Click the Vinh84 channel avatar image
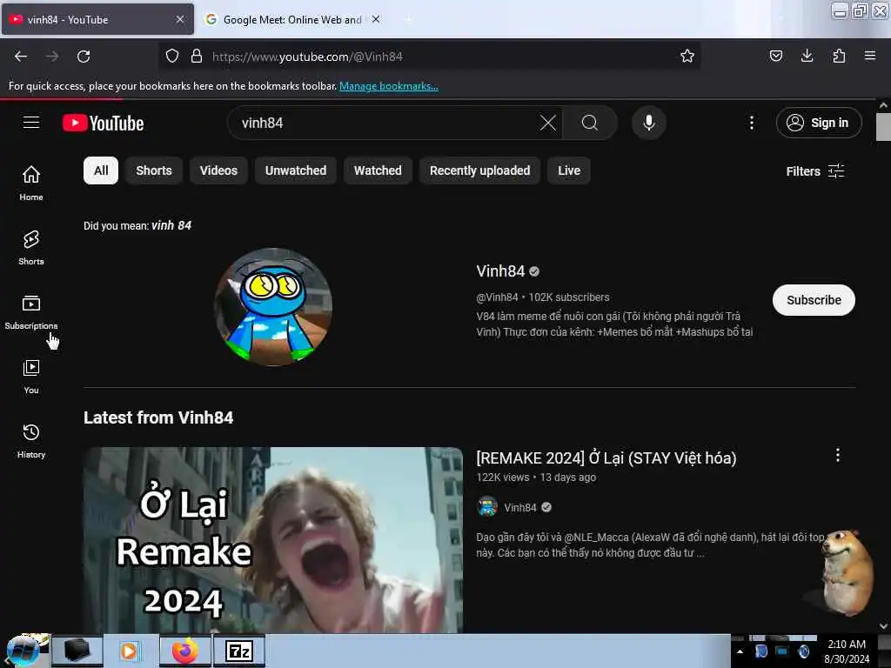 pyautogui.click(x=273, y=307)
